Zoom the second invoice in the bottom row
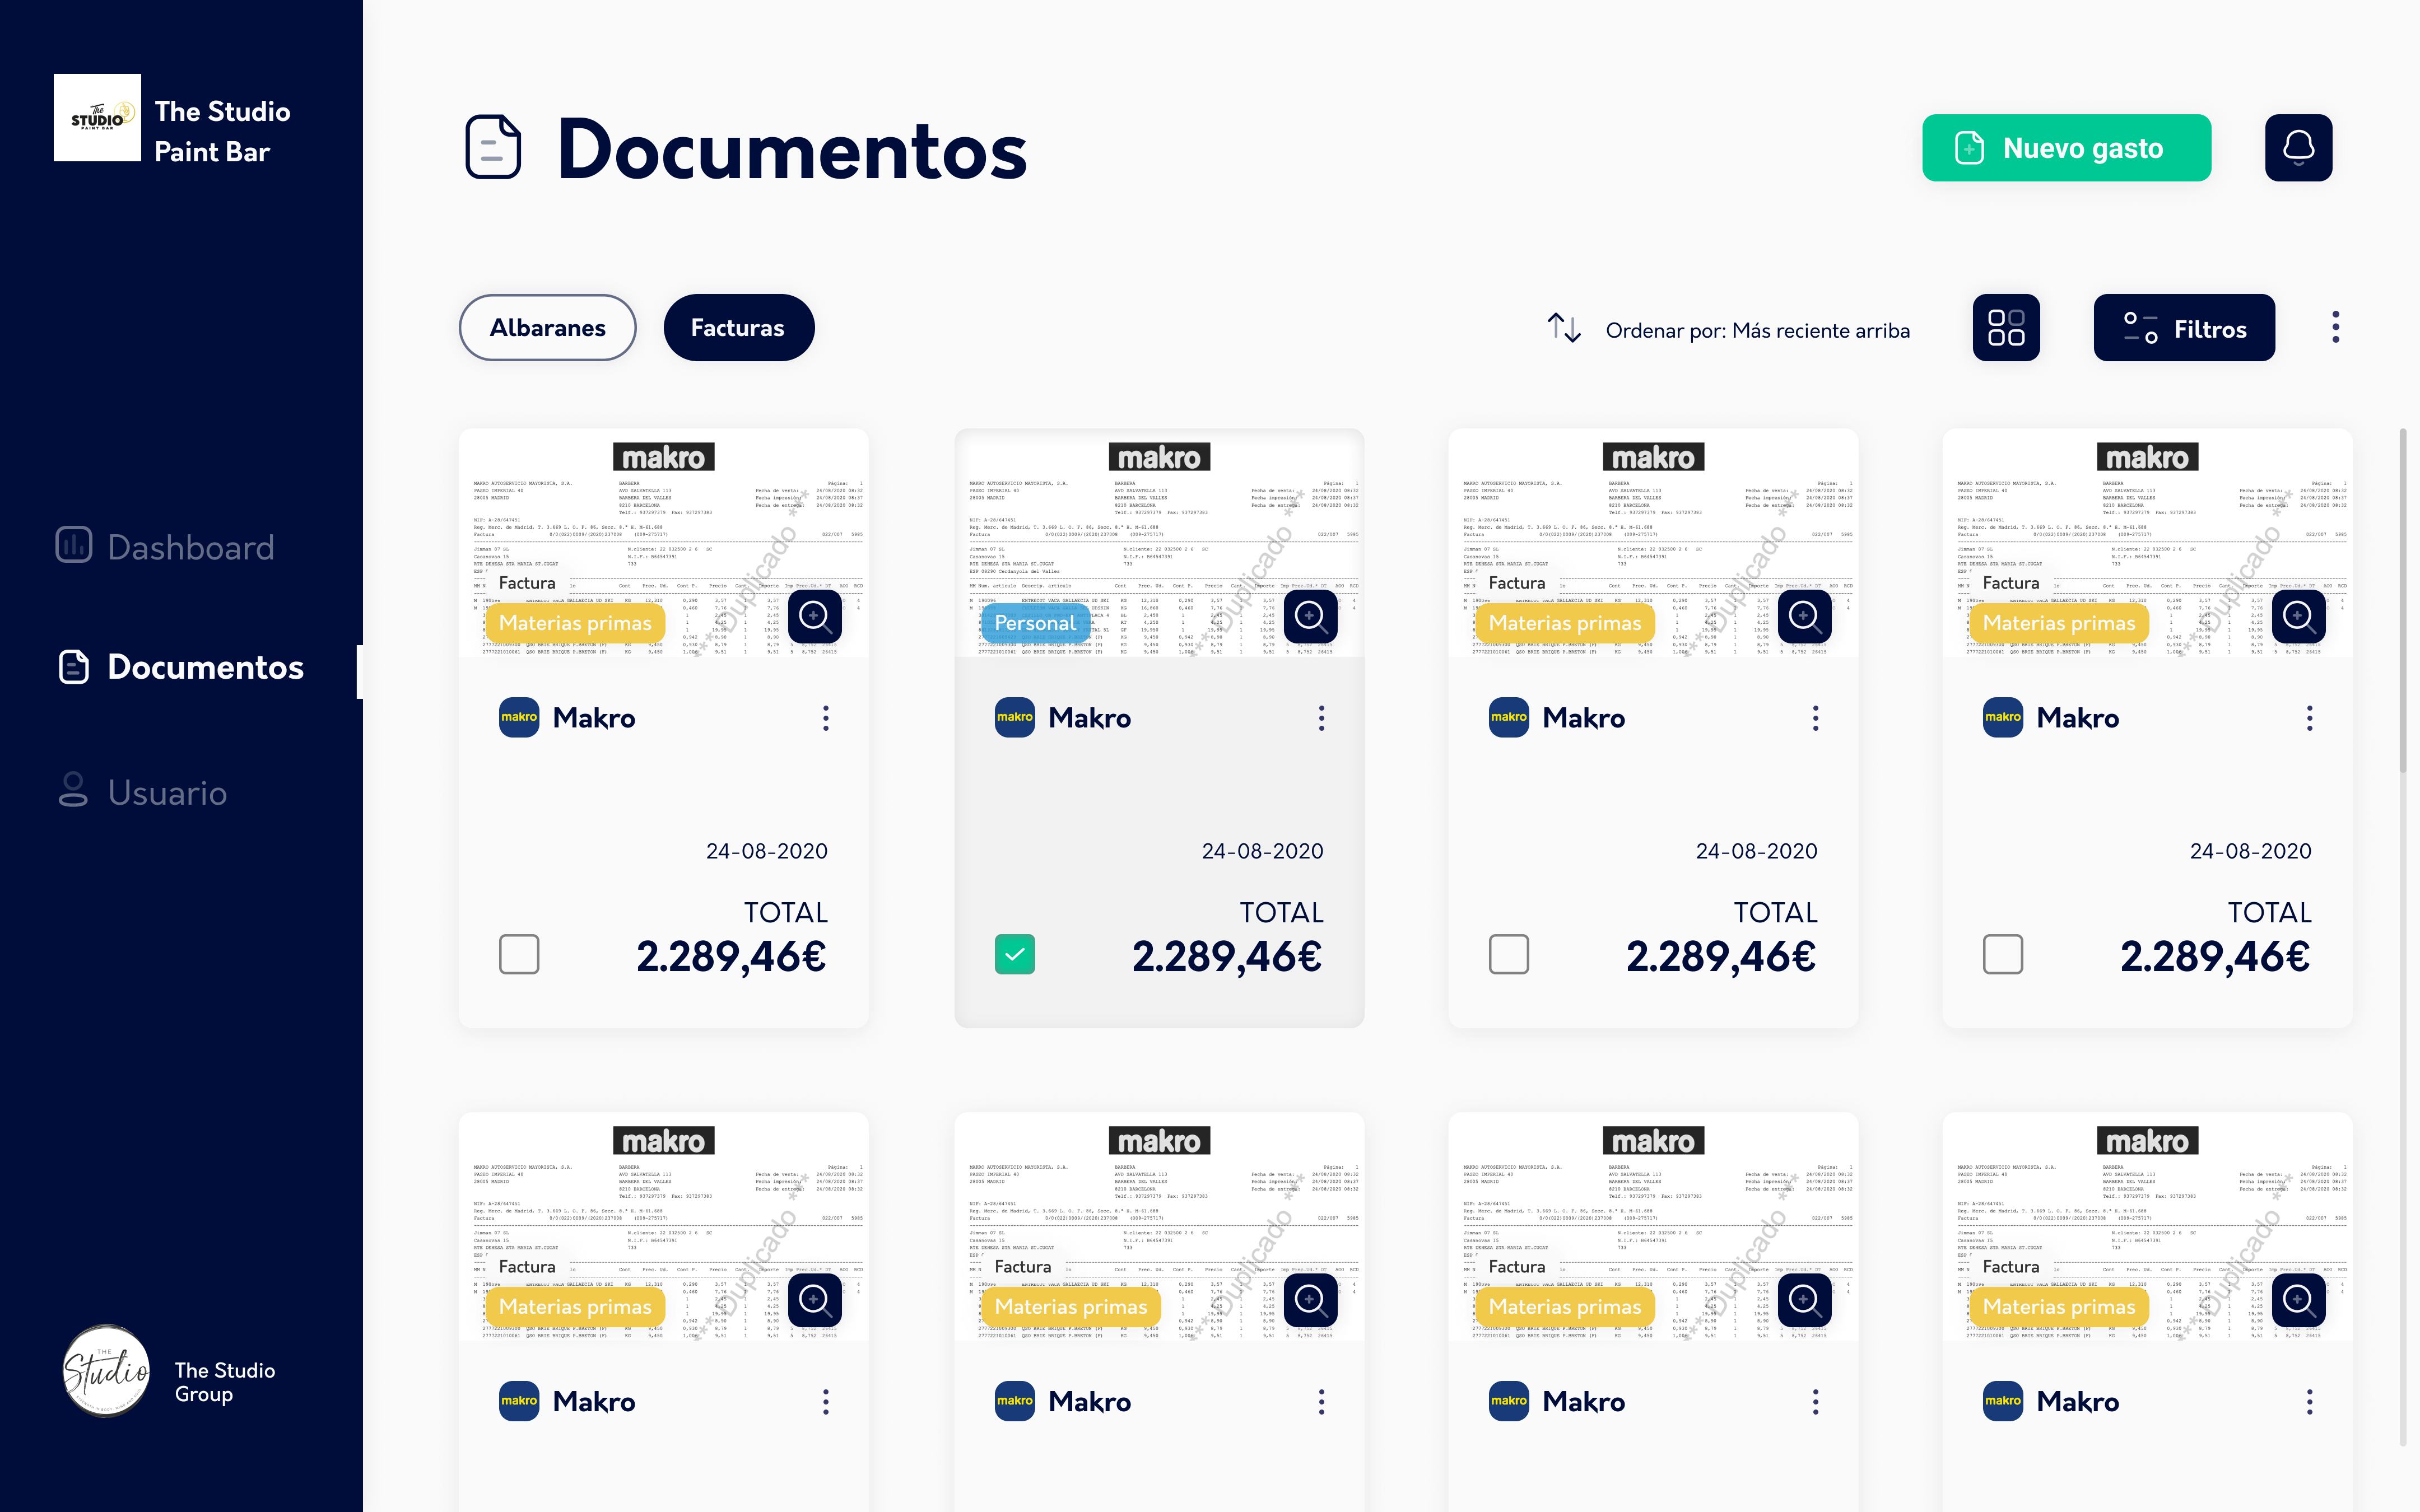Image resolution: width=2420 pixels, height=1512 pixels. coord(1310,1300)
